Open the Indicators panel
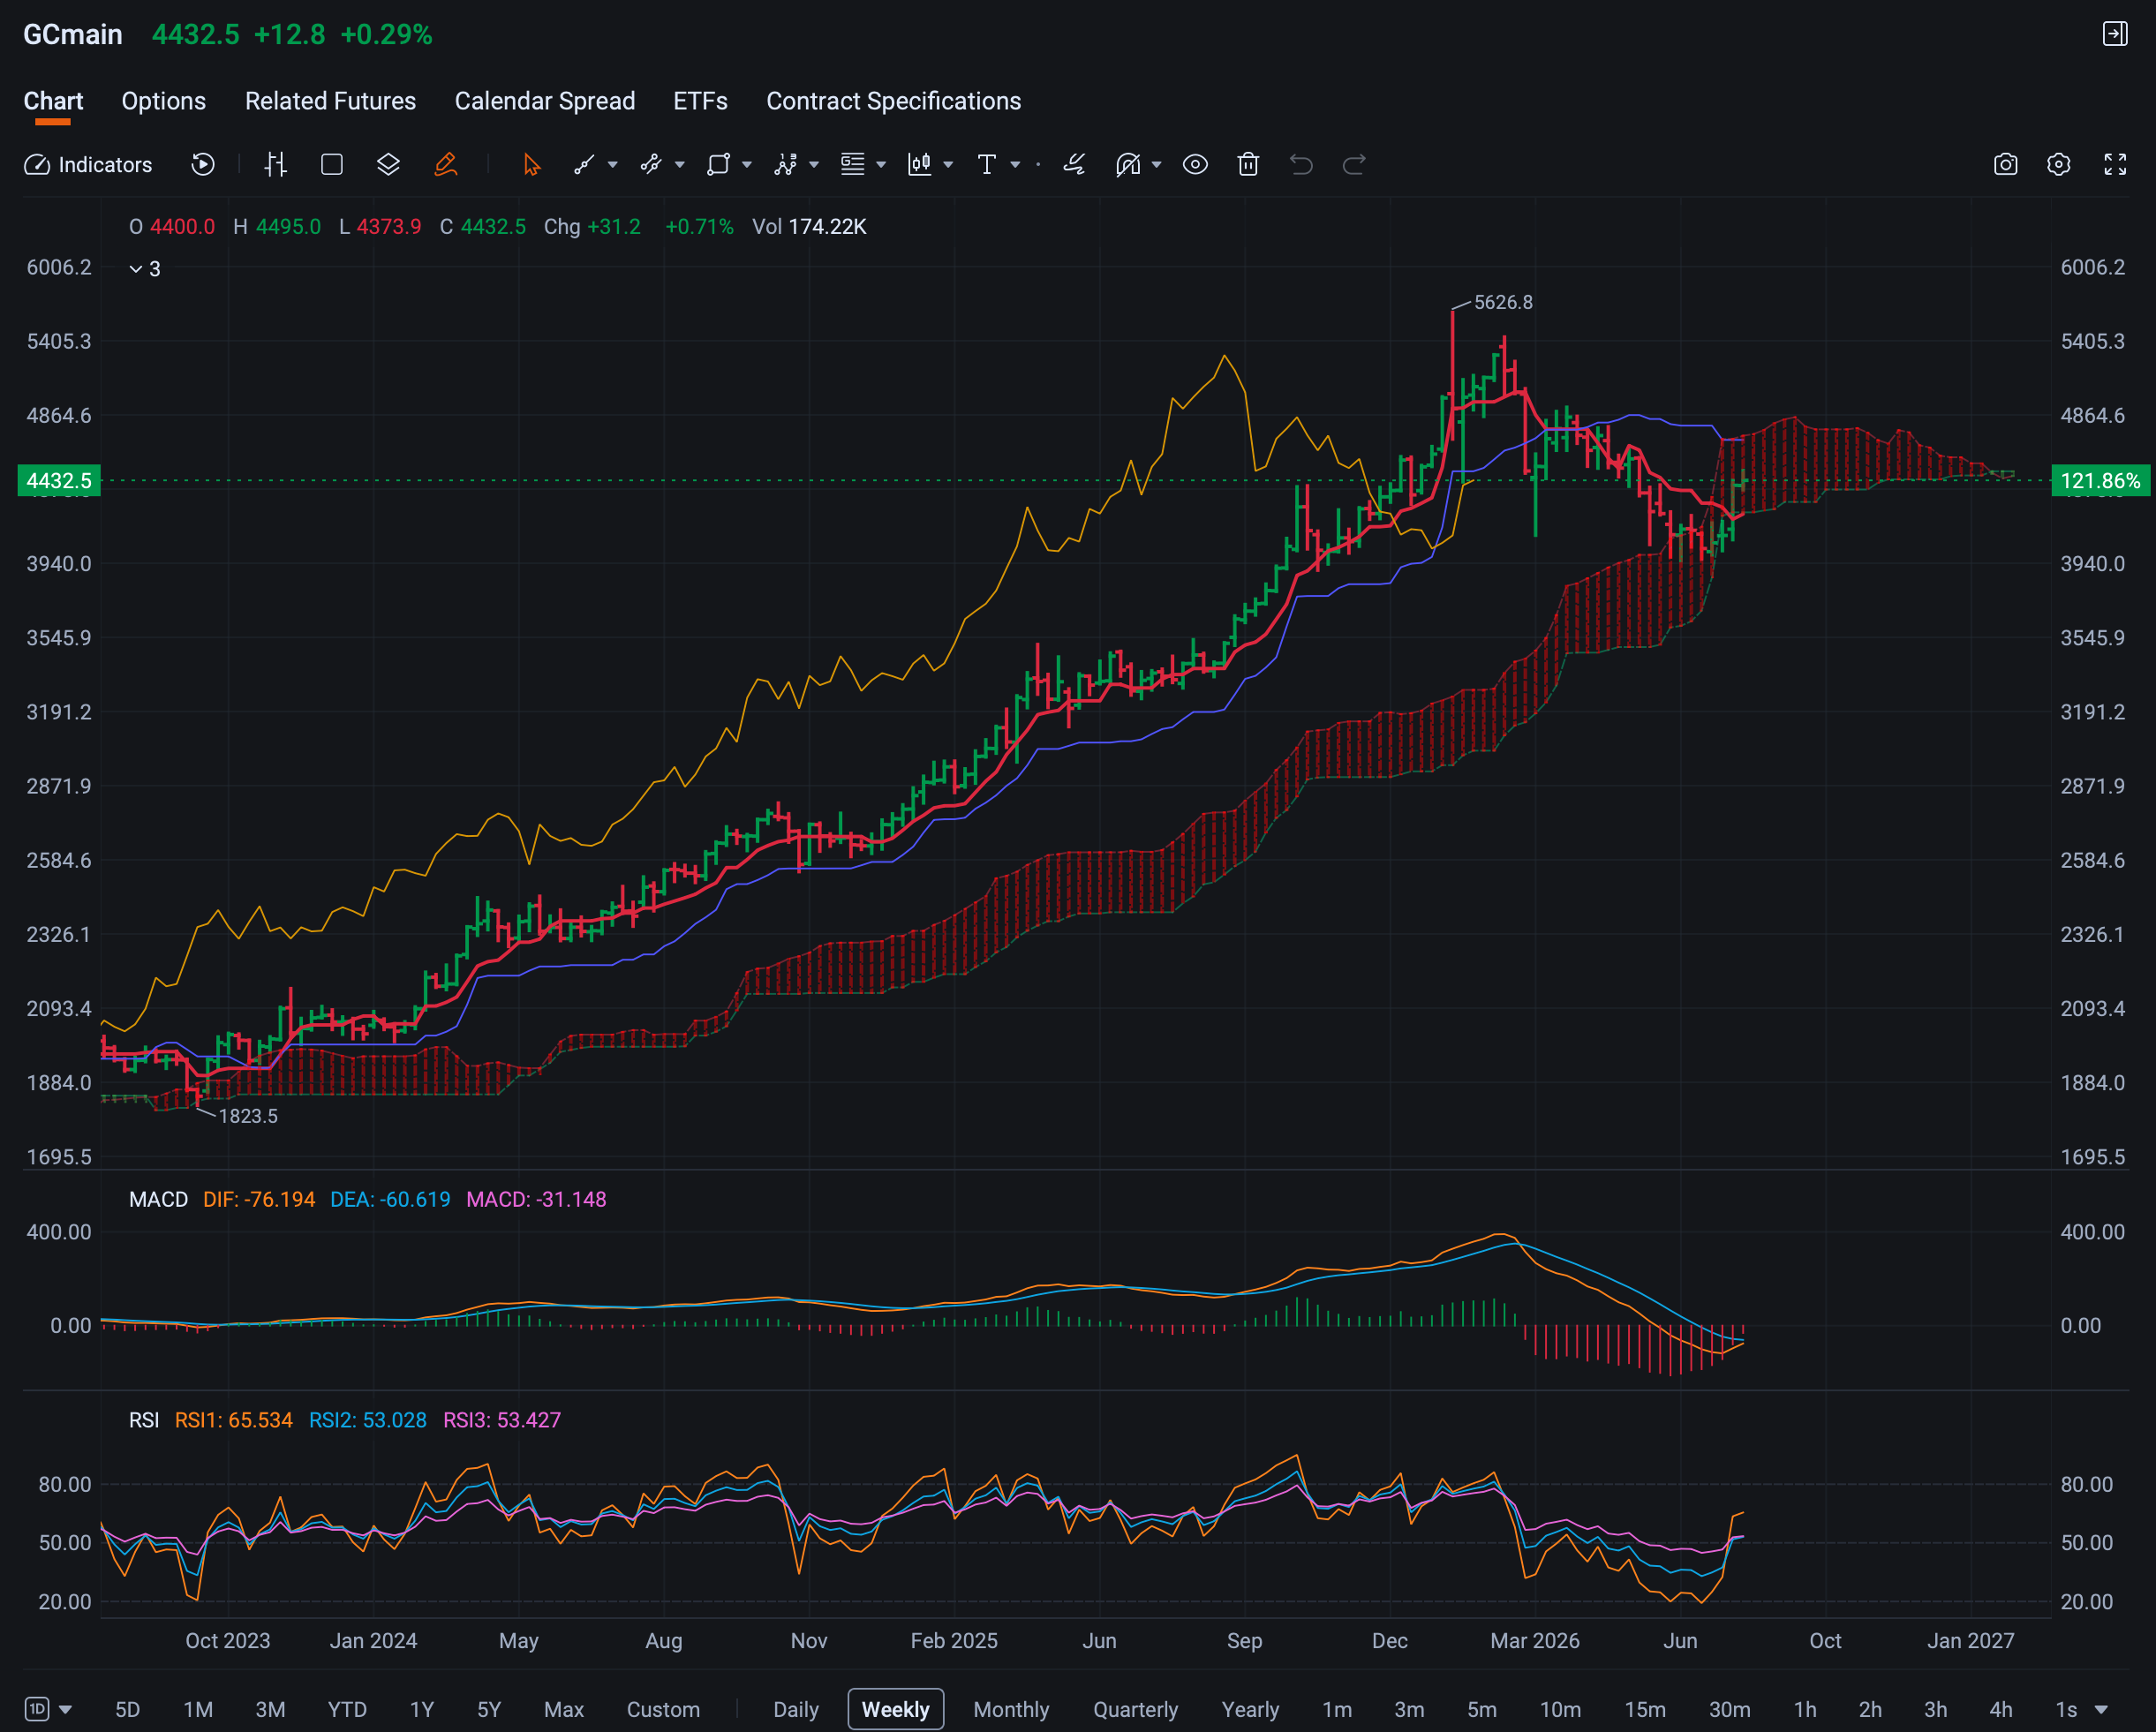This screenshot has width=2156, height=1732. [x=88, y=165]
